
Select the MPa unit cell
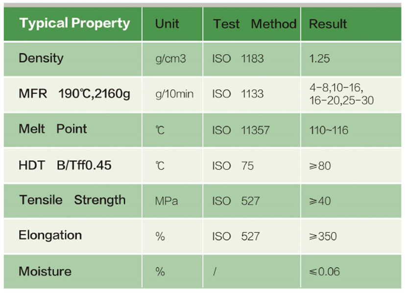click(x=167, y=201)
